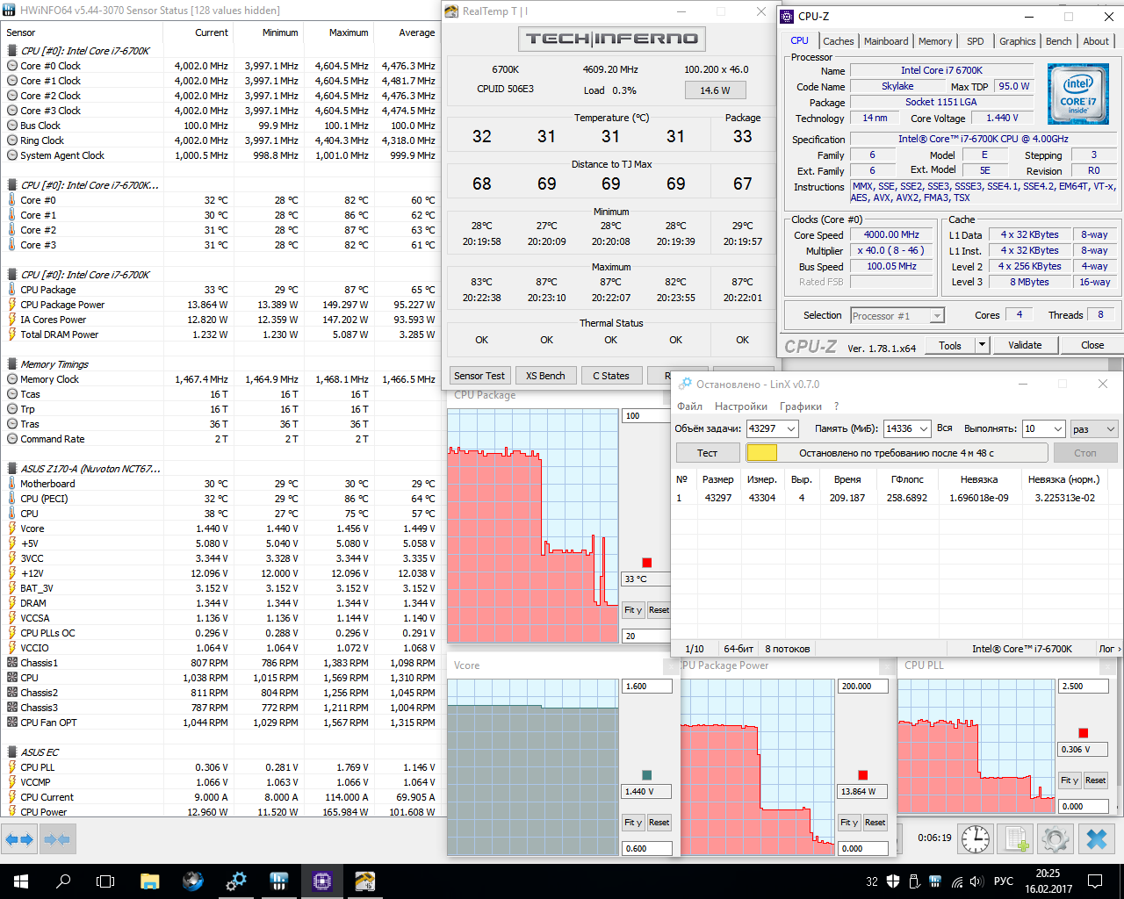1124x899 pixels.
Task: Switch to the Caches tab in CPU-Z
Action: [838, 41]
